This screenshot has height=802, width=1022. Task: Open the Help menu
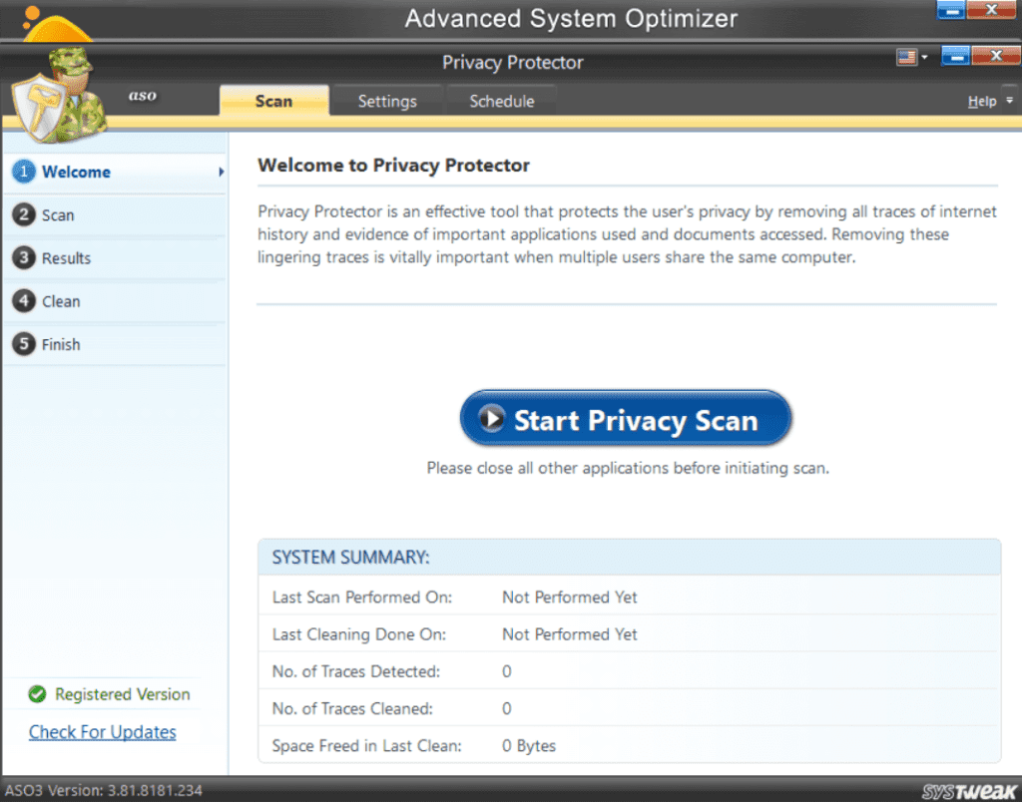[982, 101]
